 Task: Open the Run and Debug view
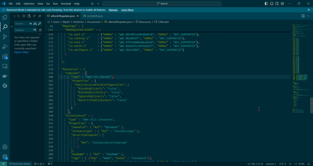pos(5,47)
